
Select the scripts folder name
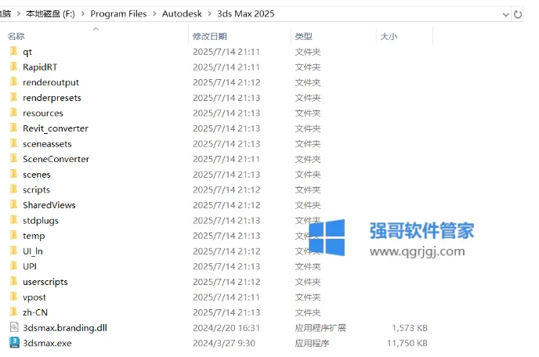coord(36,189)
